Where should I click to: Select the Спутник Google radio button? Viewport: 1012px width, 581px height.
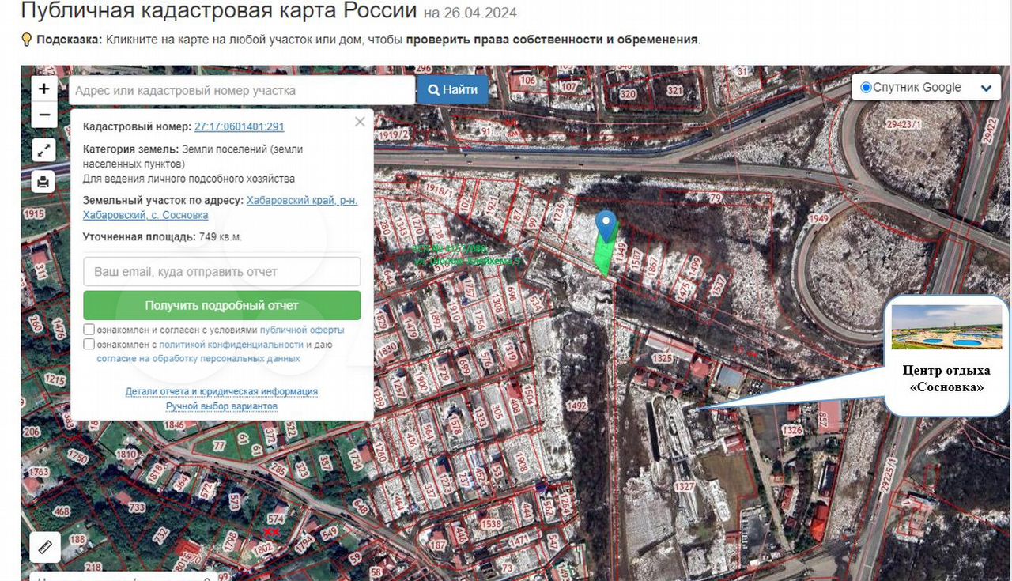pyautogui.click(x=866, y=88)
